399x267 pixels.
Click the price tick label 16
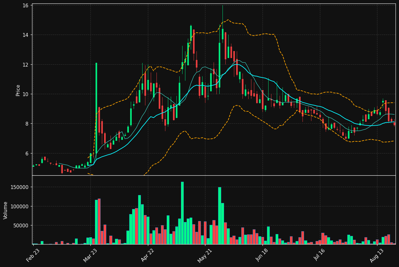pyautogui.click(x=26, y=6)
